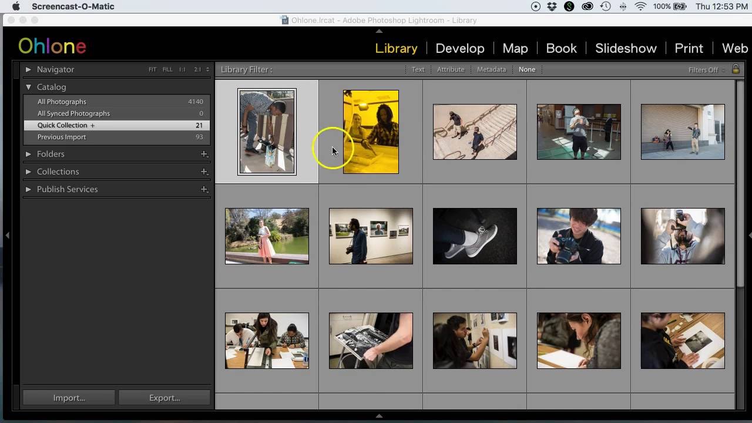Select Previous Import in Catalog
This screenshot has height=423, width=752.
click(116, 137)
